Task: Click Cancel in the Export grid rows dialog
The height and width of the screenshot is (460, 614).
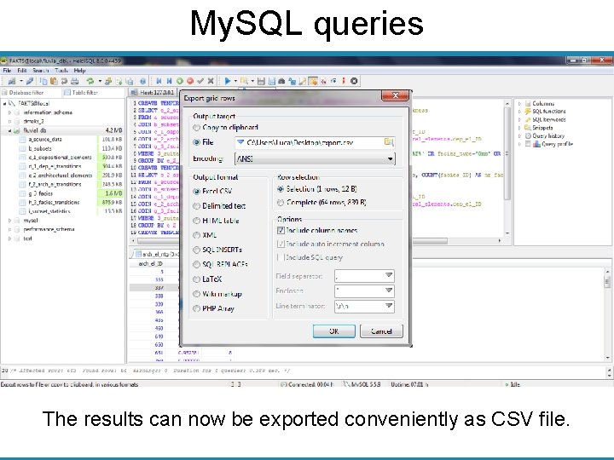Action: (x=381, y=331)
